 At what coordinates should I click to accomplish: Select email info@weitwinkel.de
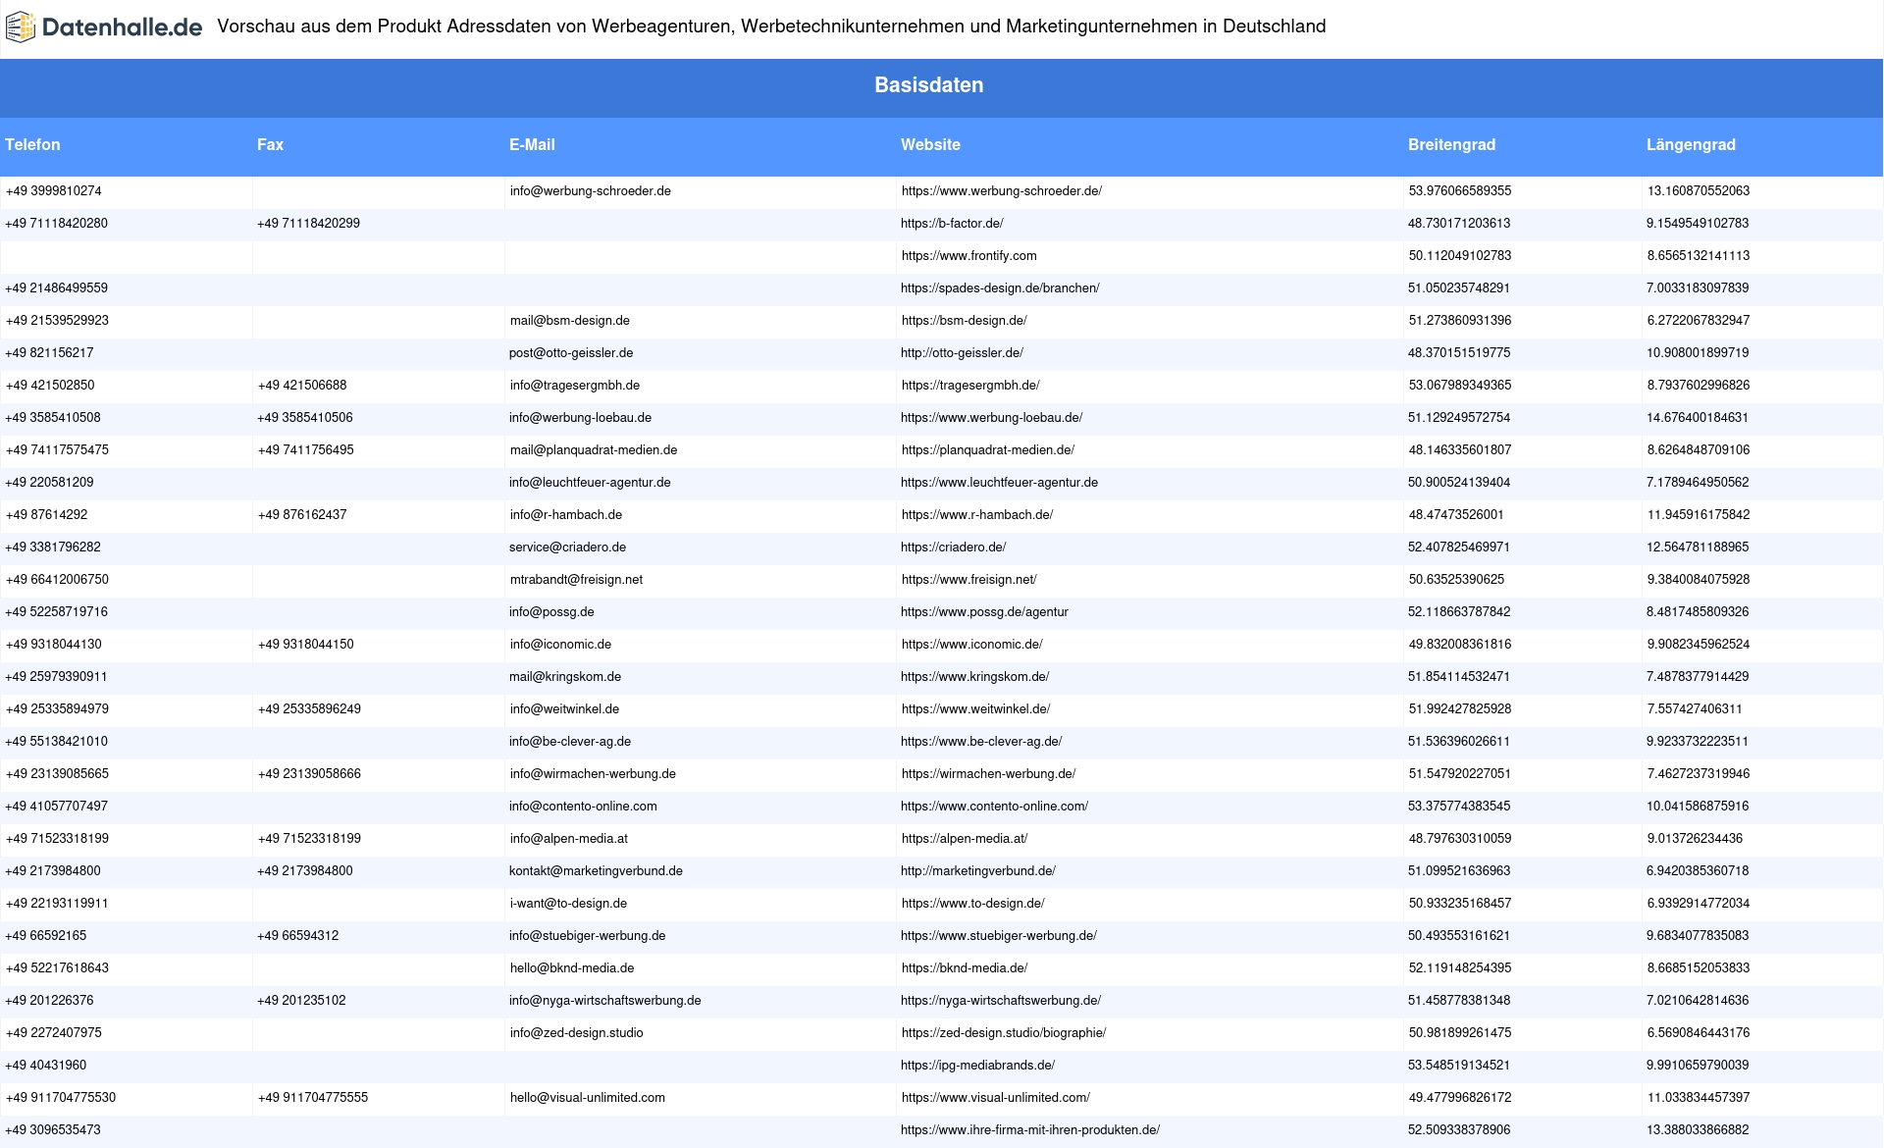click(564, 709)
